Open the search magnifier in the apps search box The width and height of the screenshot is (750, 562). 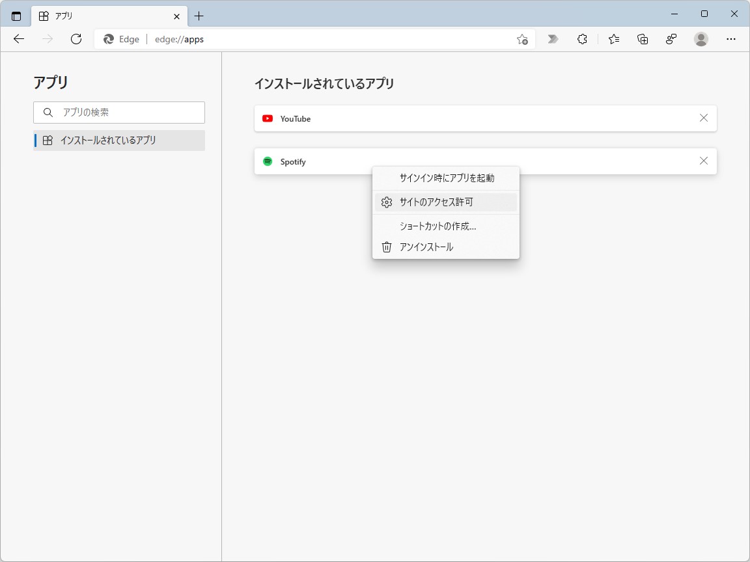48,113
